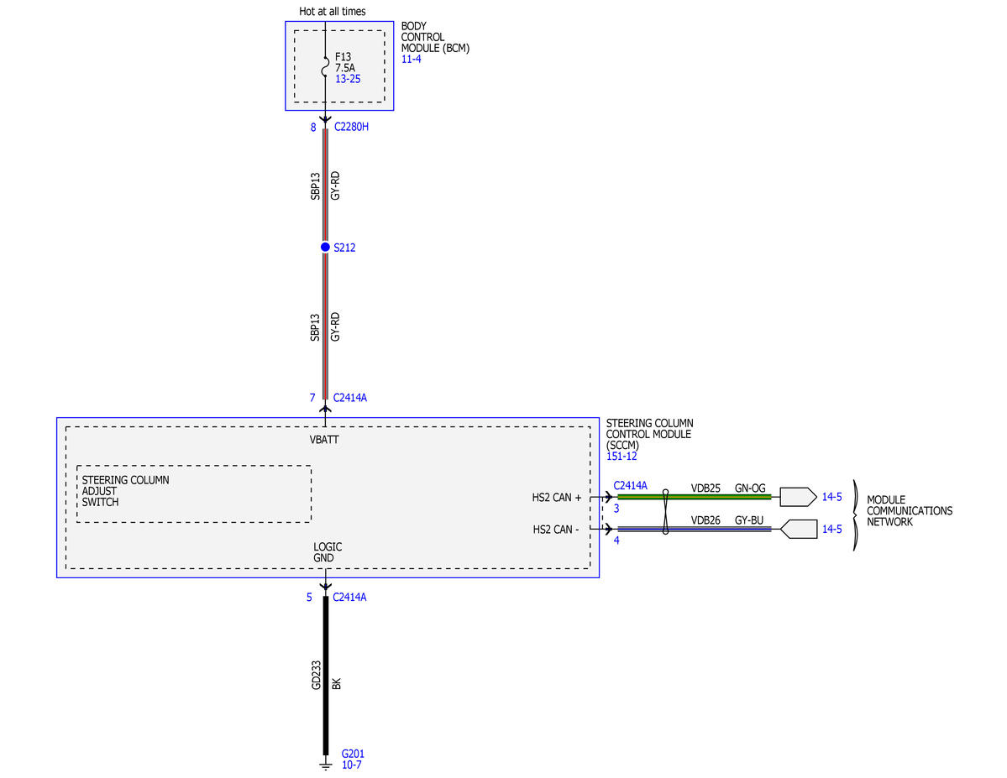
Task: Click the F13 fuse symbol
Action: click(325, 67)
